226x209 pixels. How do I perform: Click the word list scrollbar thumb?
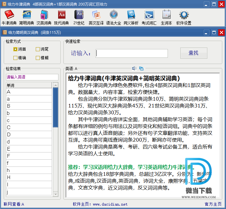pyautogui.click(x=56, y=107)
